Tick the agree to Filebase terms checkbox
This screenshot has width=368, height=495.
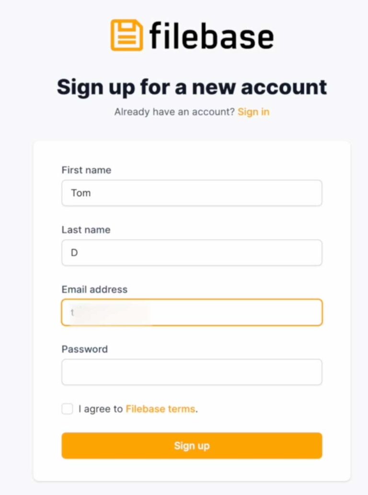67,409
